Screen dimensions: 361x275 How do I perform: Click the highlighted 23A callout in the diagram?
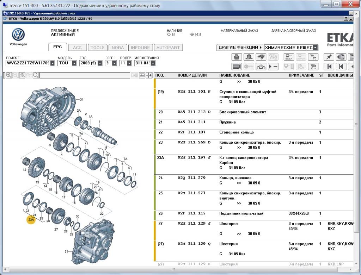[31, 220]
